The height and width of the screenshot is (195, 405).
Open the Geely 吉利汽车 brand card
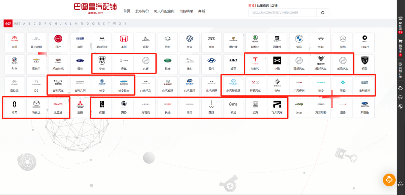click(x=58, y=86)
